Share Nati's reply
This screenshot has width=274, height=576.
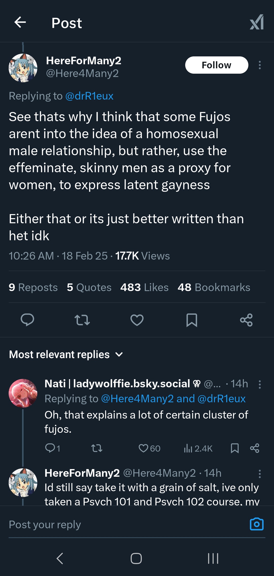254,448
